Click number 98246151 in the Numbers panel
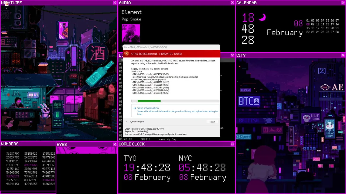The image size is (346, 194). (x=13, y=184)
